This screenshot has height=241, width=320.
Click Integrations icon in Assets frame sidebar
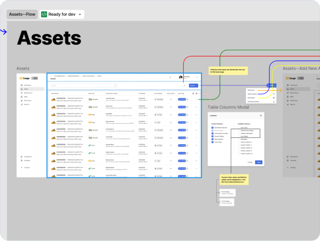[22, 157]
